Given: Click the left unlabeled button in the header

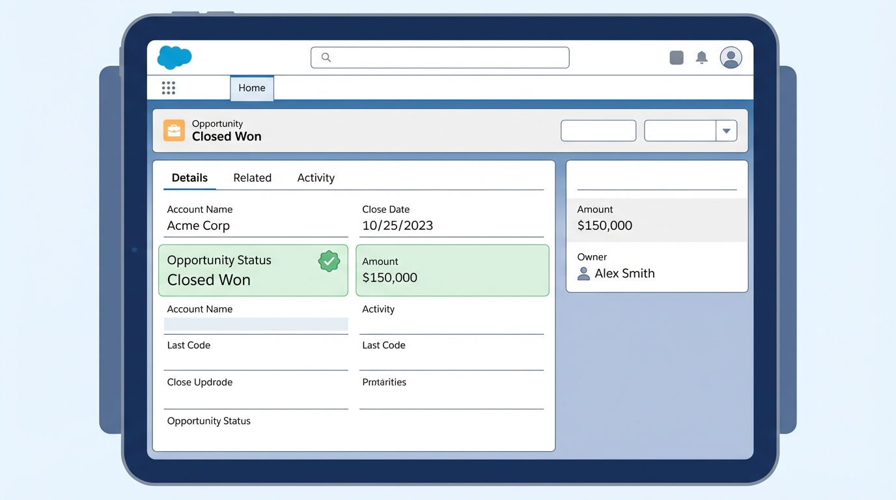Looking at the screenshot, I should [598, 130].
